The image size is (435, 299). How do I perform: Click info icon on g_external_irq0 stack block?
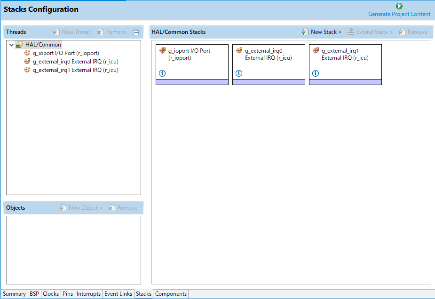tap(239, 73)
